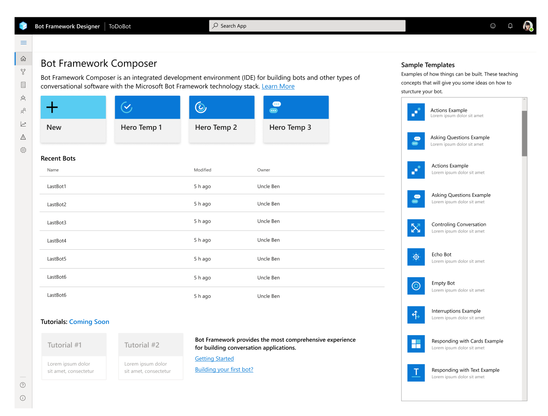Open the Responding with Cards Example icon
548x416 pixels.
(x=416, y=344)
